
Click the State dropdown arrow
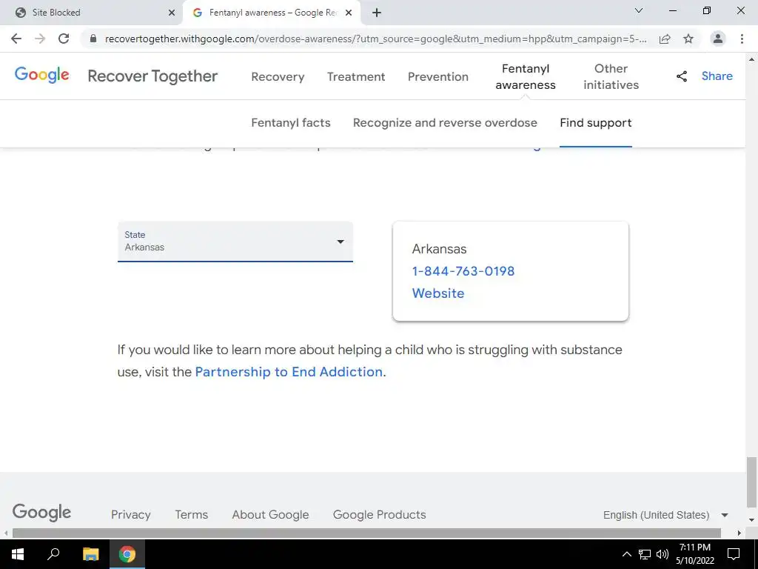coord(341,242)
